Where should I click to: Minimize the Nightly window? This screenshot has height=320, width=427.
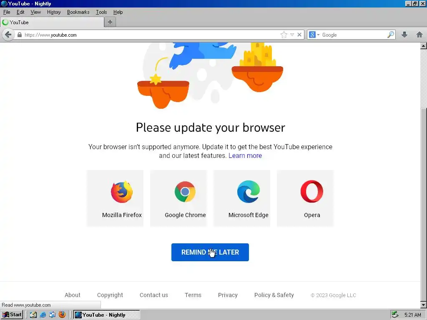coord(408,3)
